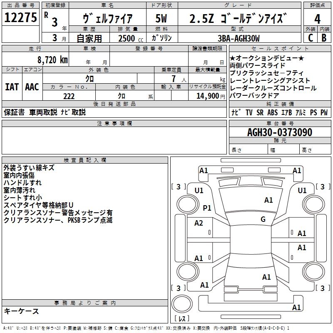Click the overall evaluation score 4
Screen dimensions: 333x333
[317, 19]
